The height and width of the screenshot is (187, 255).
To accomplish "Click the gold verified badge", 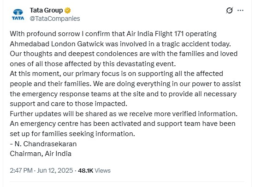I will tap(67, 11).
